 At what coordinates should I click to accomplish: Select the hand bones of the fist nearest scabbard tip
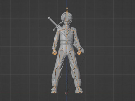click(80, 52)
